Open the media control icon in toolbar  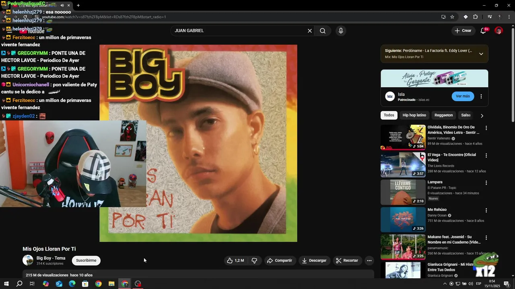(490, 17)
